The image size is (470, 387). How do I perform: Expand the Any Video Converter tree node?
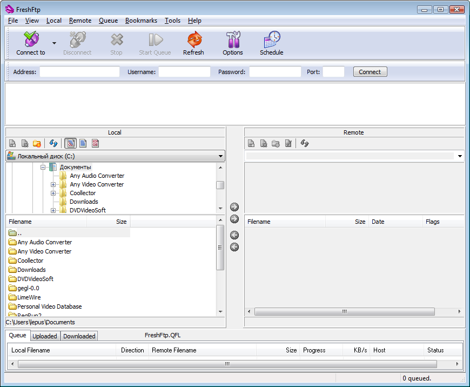(x=53, y=184)
